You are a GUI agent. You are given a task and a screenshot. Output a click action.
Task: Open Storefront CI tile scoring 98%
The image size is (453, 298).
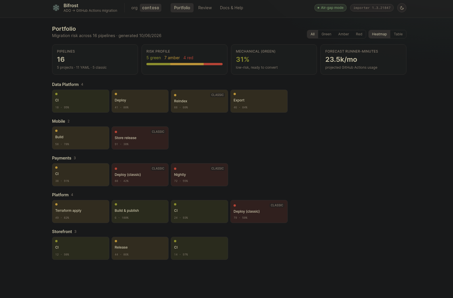coord(81,248)
